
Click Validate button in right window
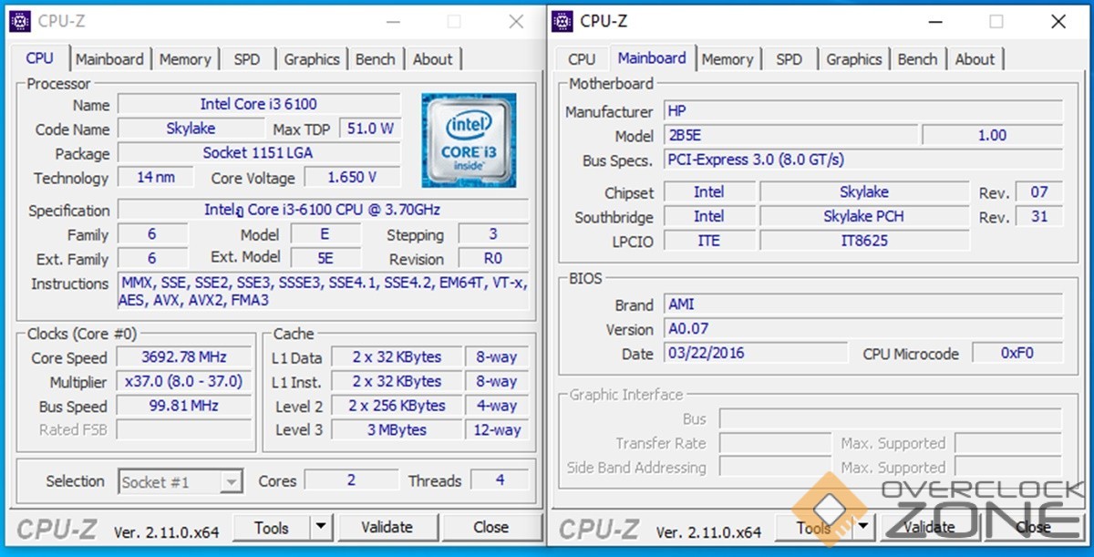click(929, 526)
